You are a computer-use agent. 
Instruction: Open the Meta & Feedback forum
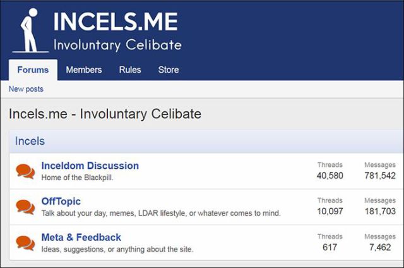pos(81,237)
